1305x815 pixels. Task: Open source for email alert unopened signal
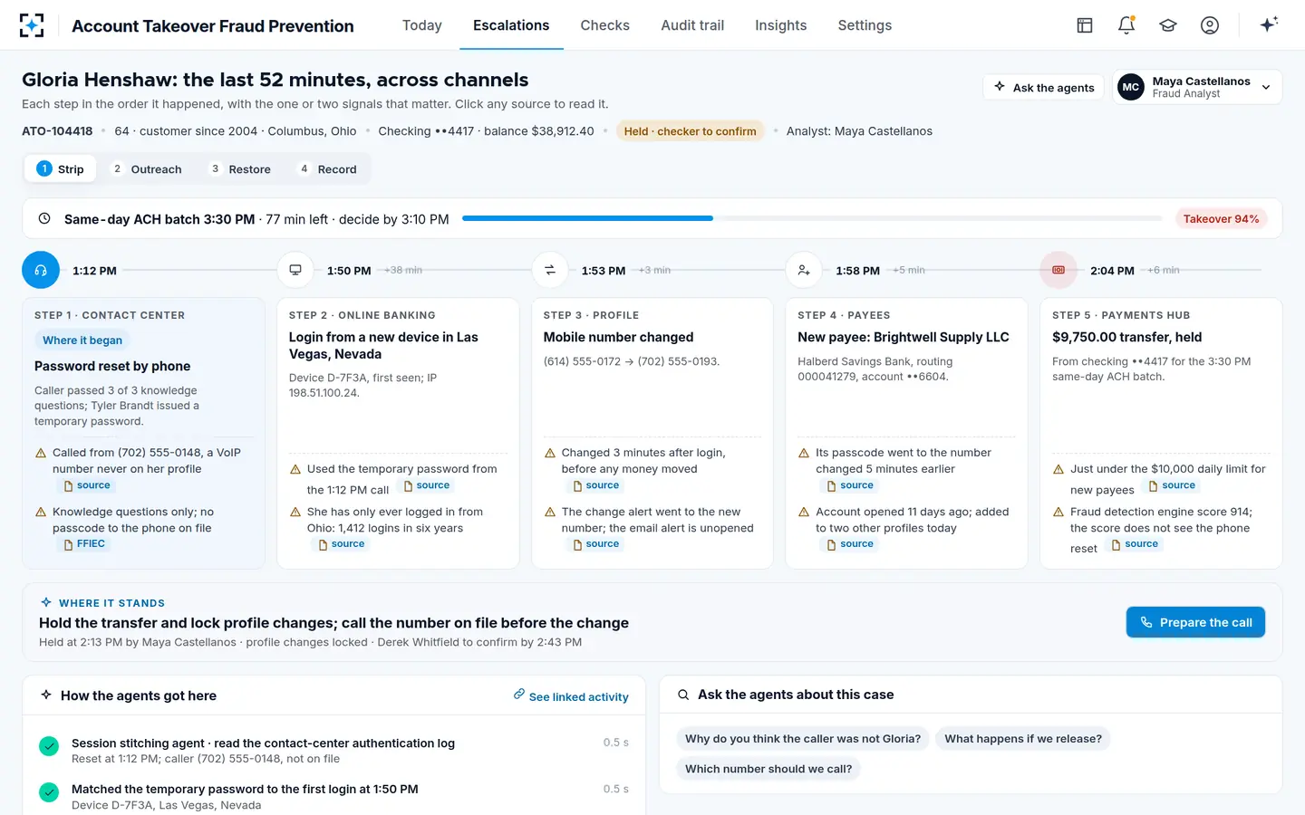coord(596,544)
